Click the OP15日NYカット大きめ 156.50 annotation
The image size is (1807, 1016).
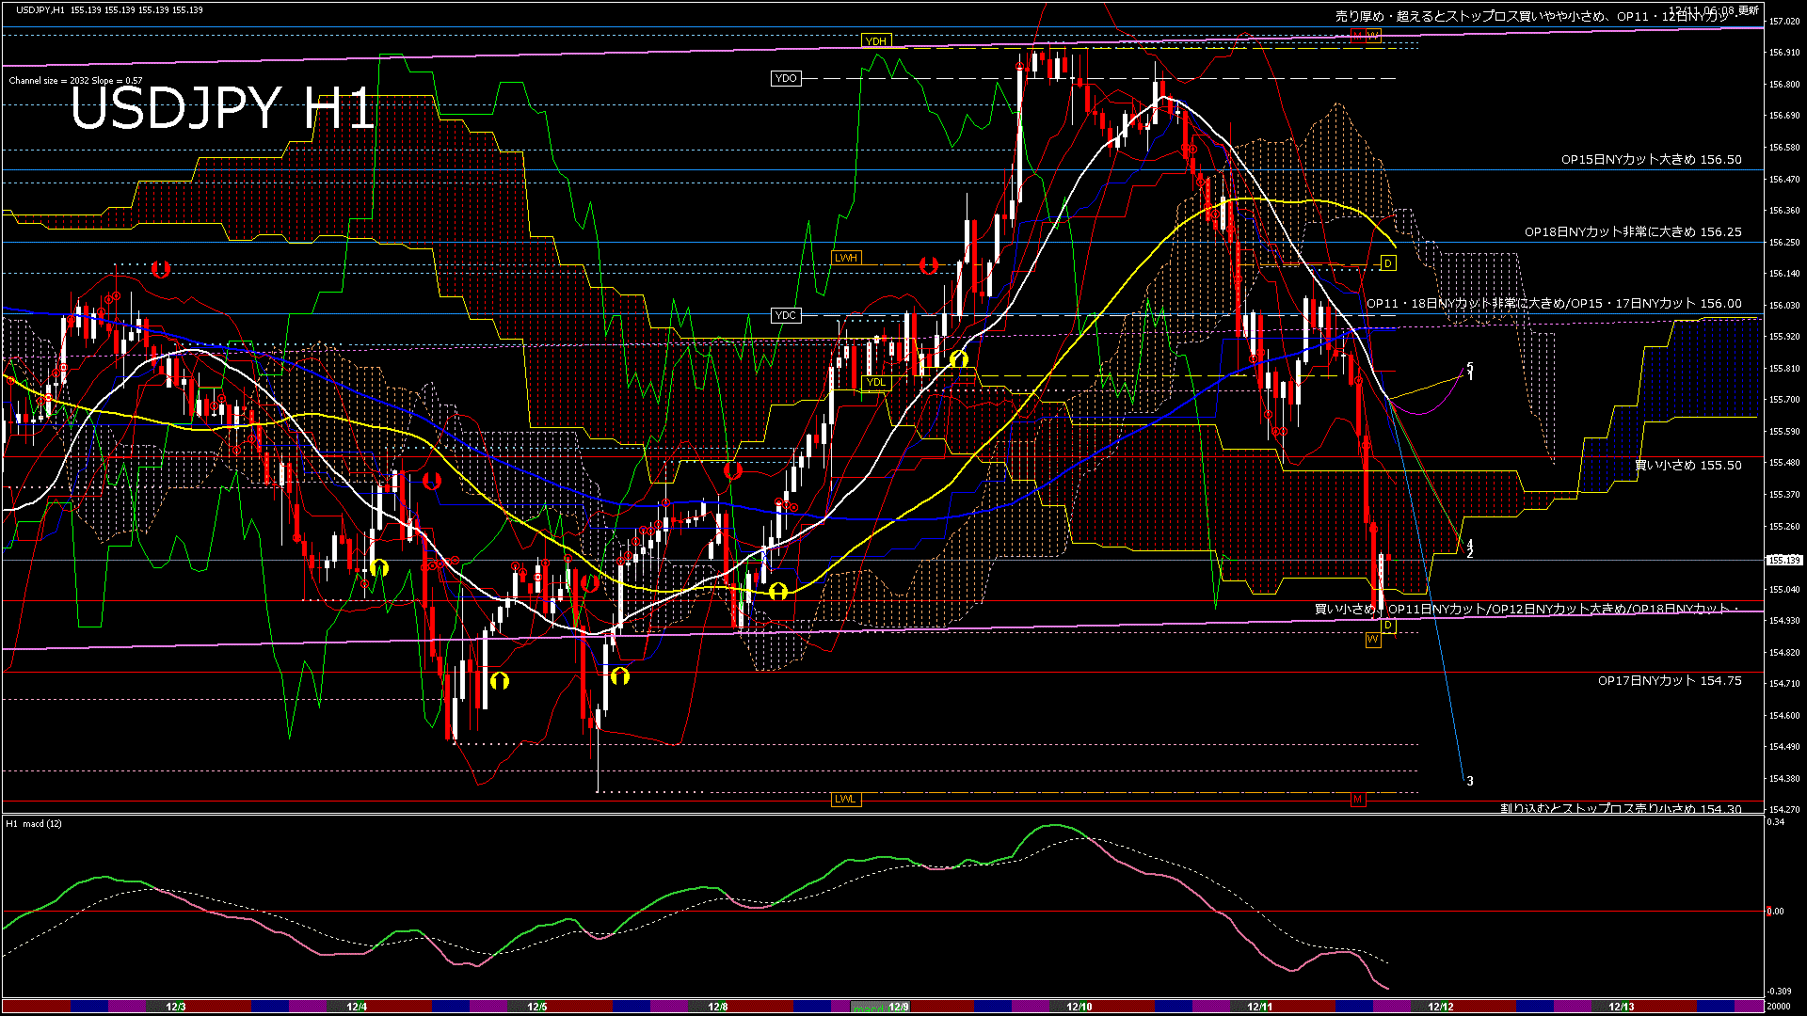(1651, 160)
